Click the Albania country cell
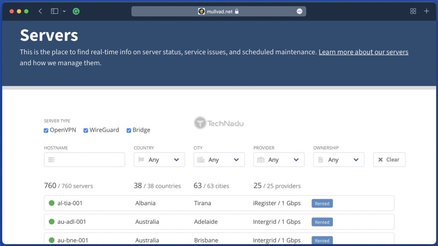The height and width of the screenshot is (246, 438). (x=145, y=203)
